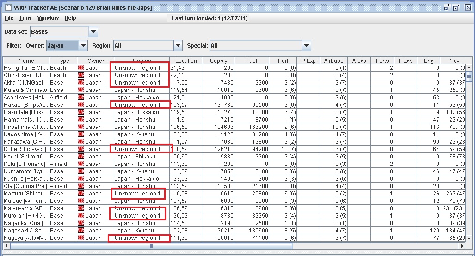Sort table by Owner column header
Screen dimensions: 475x256
tap(95, 61)
